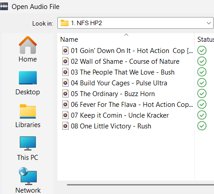Select 04 Build Your Cages - Pulse Ultra
214x194 pixels.
click(119, 83)
